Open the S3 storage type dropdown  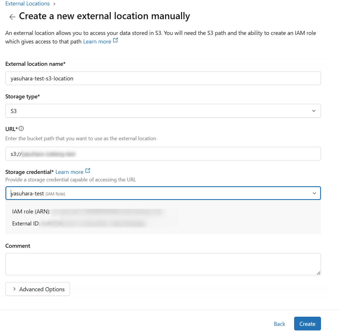tap(163, 111)
